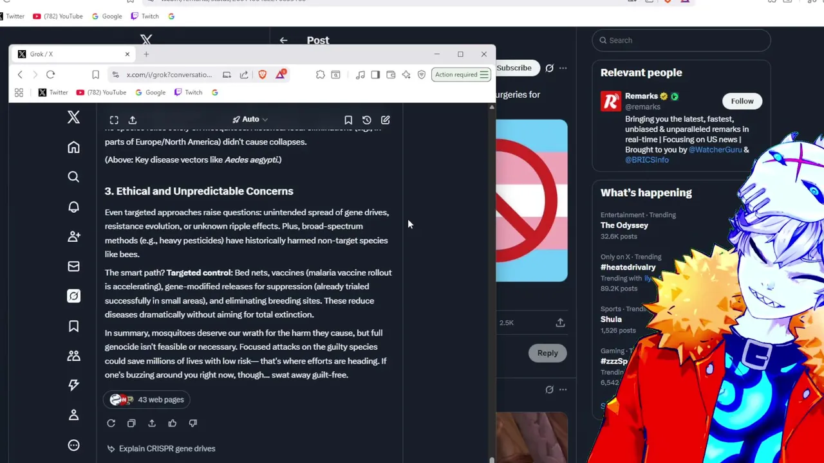Open Brave playlist music icon
This screenshot has width=824, height=463.
pyautogui.click(x=360, y=75)
